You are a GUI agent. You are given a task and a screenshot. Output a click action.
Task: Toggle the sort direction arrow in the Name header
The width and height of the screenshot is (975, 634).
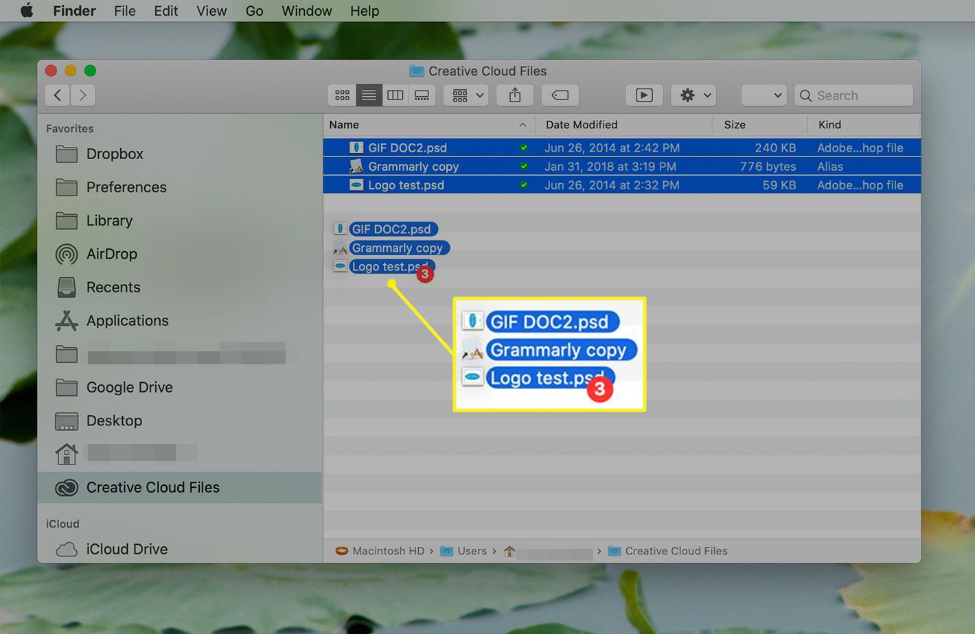(x=523, y=125)
